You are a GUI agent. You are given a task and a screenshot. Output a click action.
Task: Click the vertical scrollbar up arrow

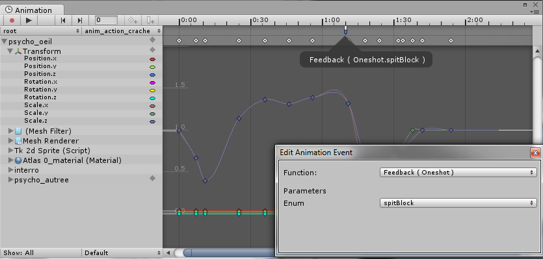click(537, 51)
